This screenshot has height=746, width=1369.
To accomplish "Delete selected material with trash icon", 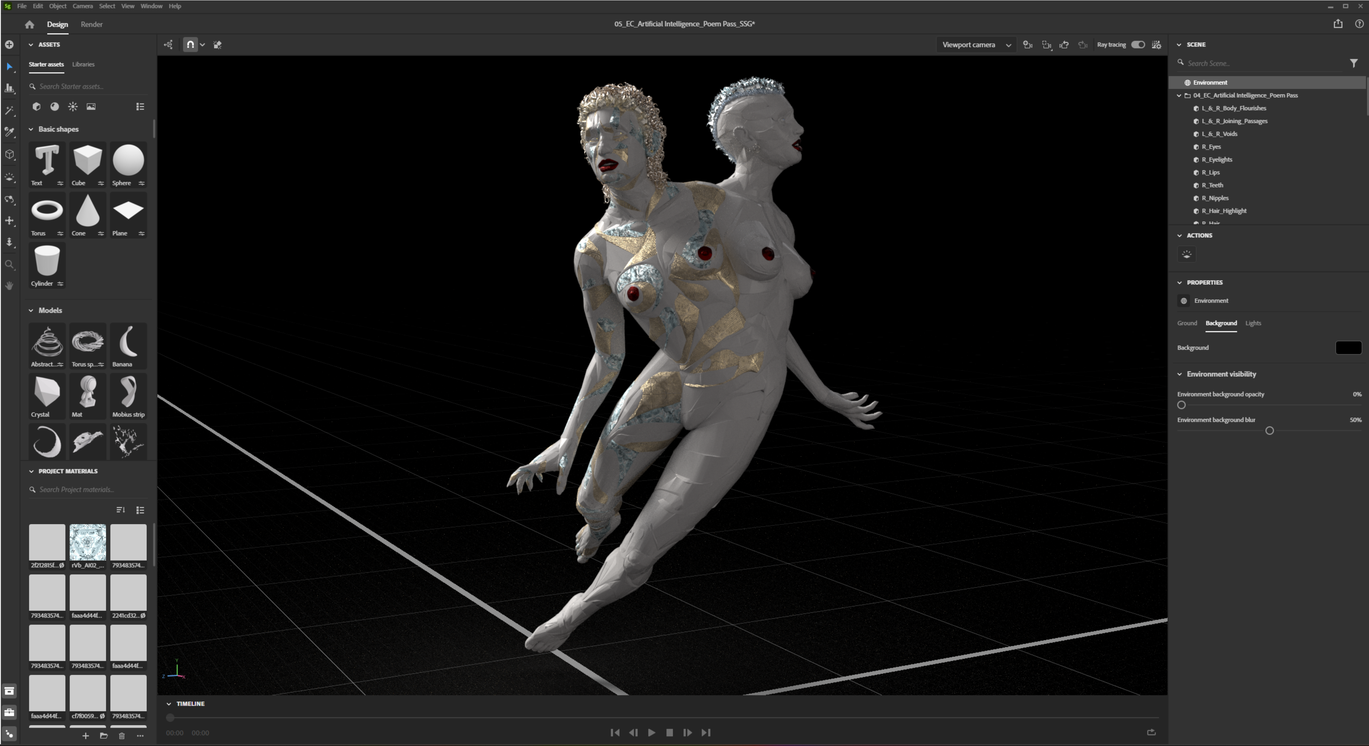I will point(122,736).
